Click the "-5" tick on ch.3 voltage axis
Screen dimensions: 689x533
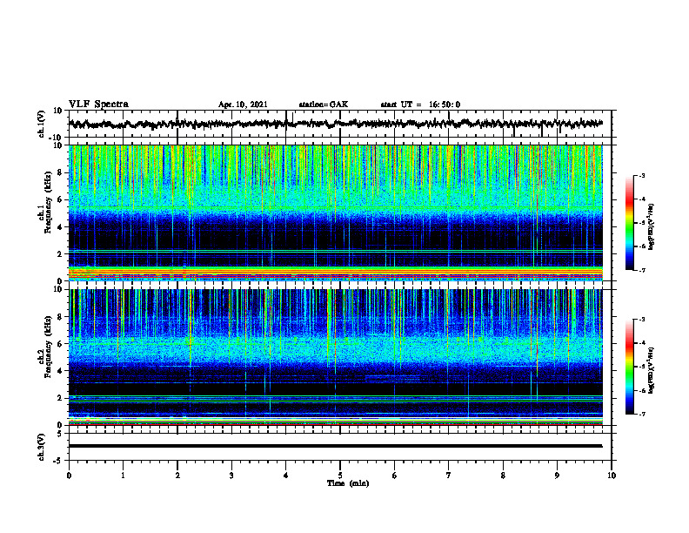point(58,461)
